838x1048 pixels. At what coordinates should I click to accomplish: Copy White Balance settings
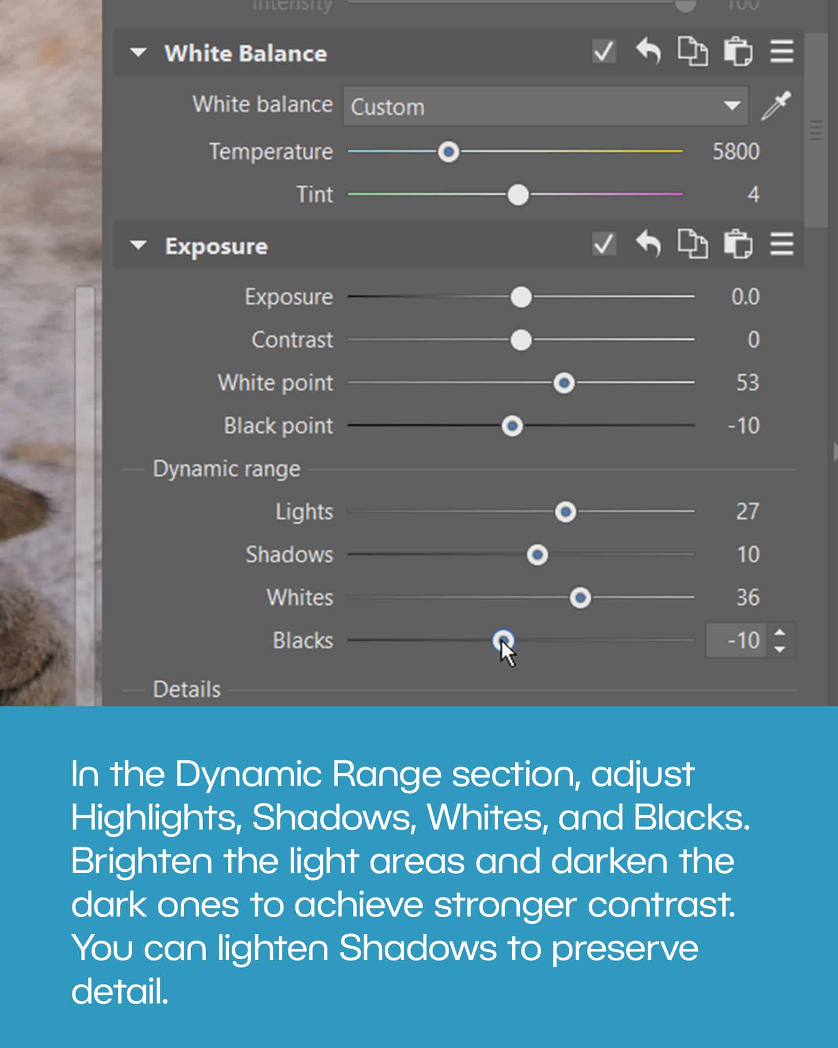693,52
